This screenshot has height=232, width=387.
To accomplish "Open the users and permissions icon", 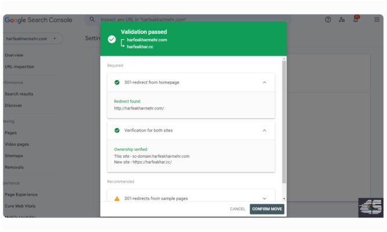I will coord(342,20).
